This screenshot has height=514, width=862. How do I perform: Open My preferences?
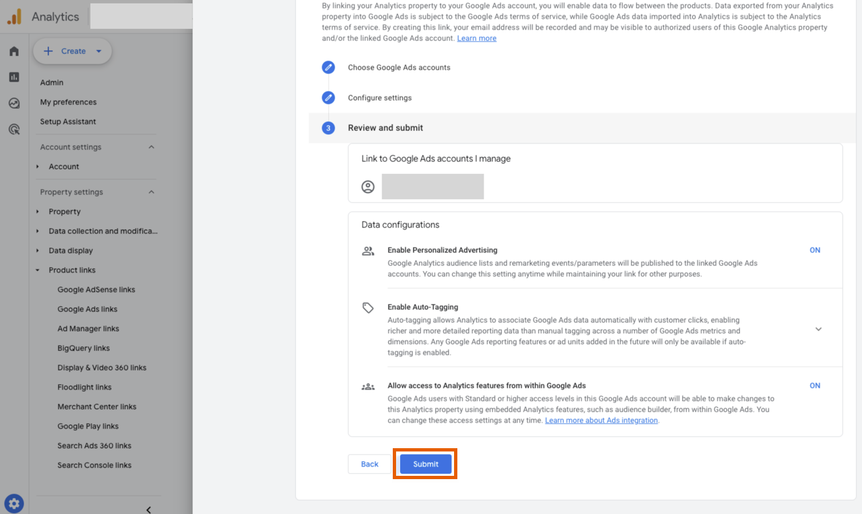point(68,102)
